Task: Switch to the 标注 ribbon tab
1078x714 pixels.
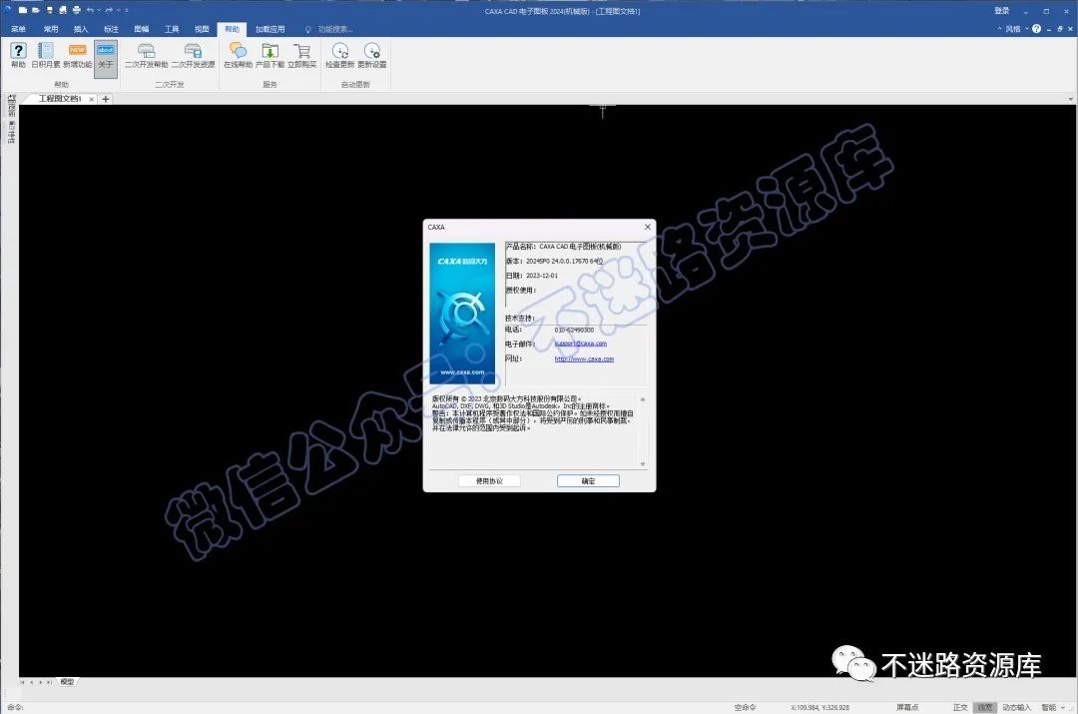Action: coord(112,29)
